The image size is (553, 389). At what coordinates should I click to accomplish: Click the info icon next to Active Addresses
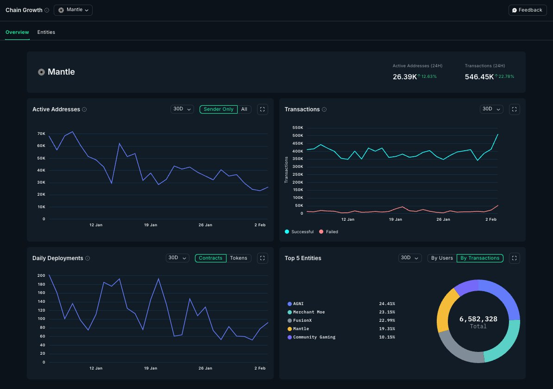[x=84, y=109]
